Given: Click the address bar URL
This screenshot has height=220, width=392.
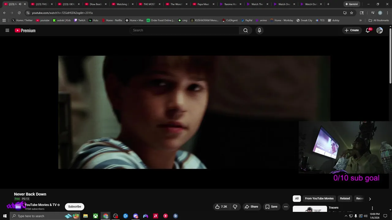Looking at the screenshot, I should (x=62, y=13).
